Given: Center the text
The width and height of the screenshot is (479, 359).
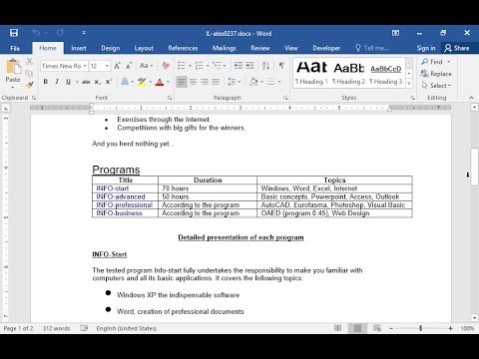Looking at the screenshot, I should click(193, 82).
